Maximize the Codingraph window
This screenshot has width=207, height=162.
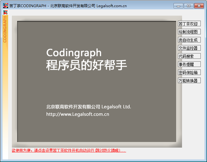(x=189, y=6)
